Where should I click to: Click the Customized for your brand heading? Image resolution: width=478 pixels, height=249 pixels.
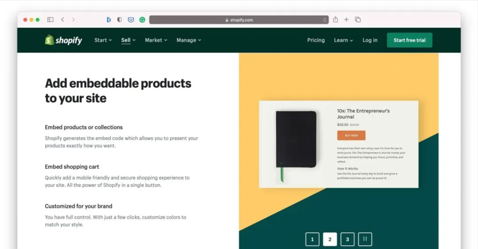79,206
